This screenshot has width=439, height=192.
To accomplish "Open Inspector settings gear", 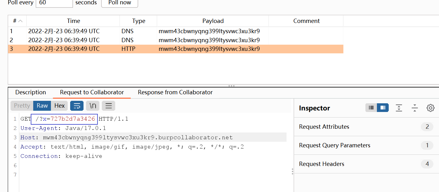I will click(x=430, y=108).
